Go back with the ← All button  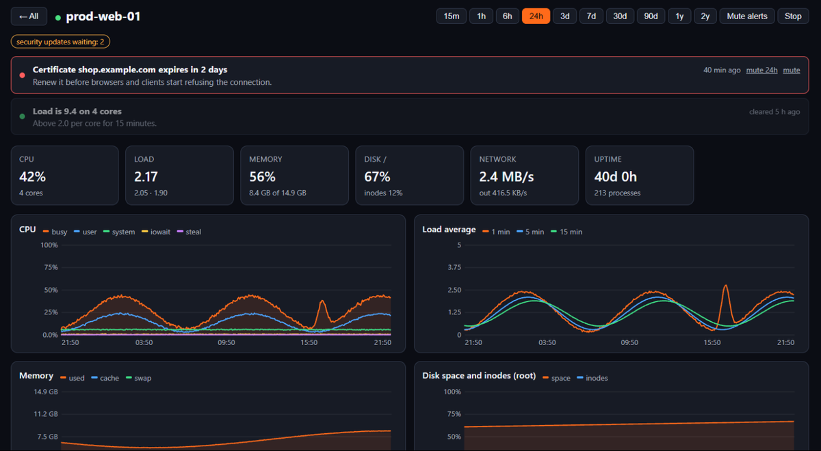(29, 16)
